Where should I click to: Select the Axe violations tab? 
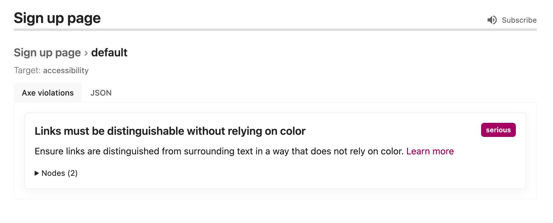(48, 93)
